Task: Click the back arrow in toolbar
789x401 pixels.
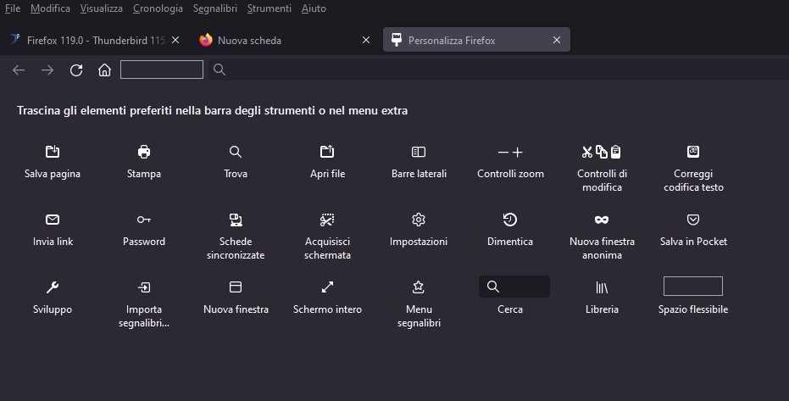Action: pyautogui.click(x=19, y=70)
